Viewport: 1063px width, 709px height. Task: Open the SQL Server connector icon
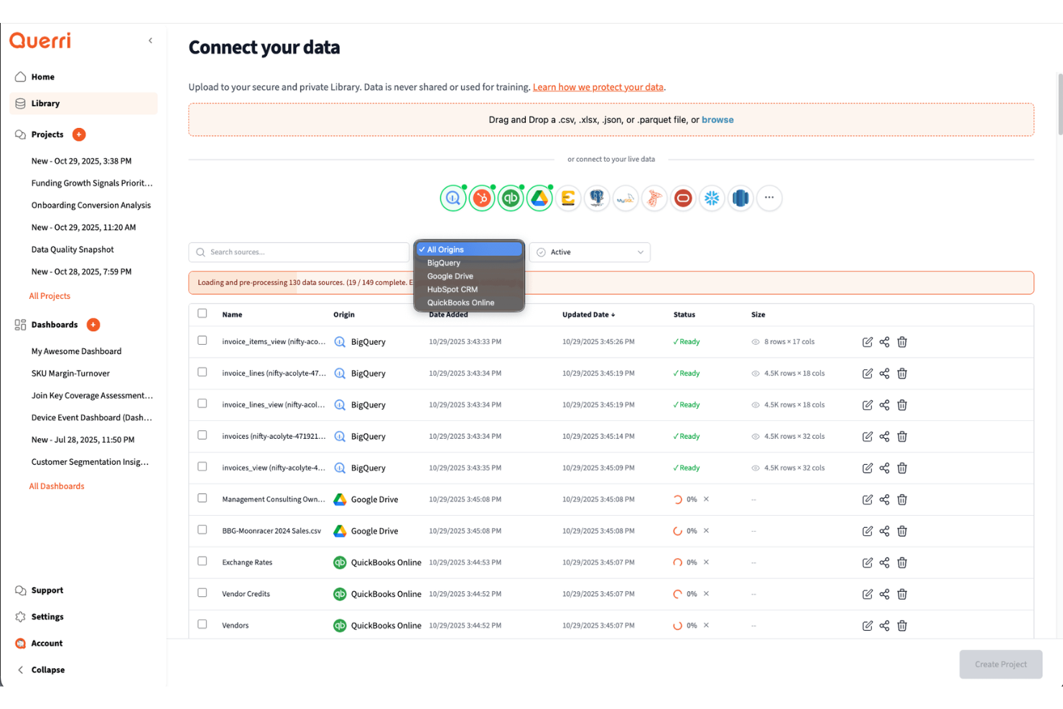coord(654,198)
